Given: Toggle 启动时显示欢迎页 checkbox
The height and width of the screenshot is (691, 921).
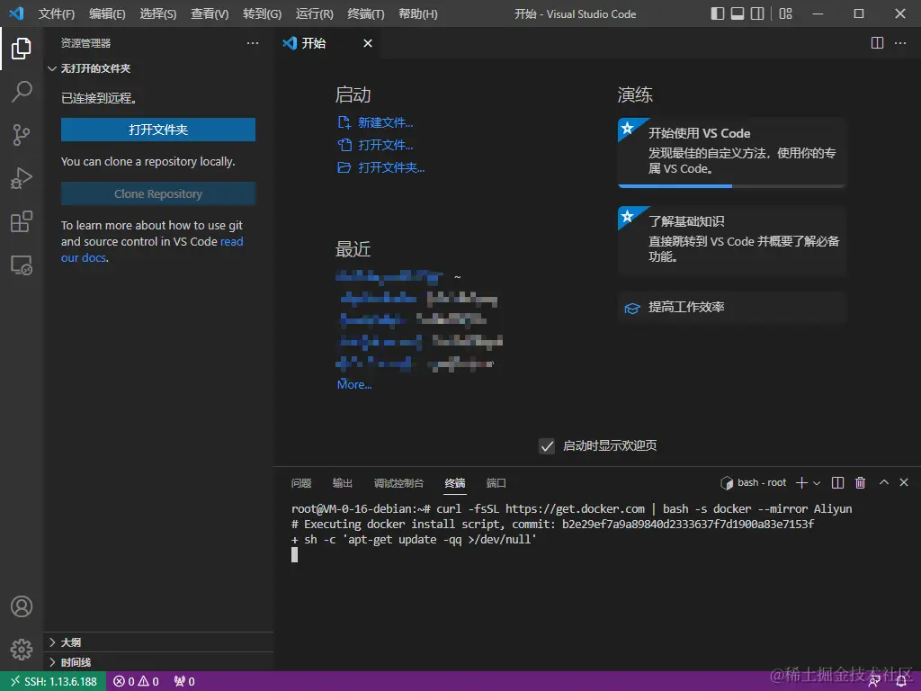Looking at the screenshot, I should [x=546, y=446].
